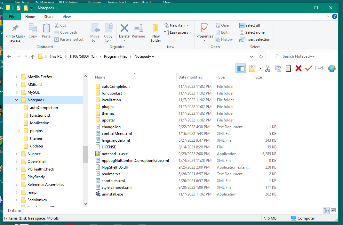Click Invert selection in the ribbon
This screenshot has width=343, height=225.
click(x=255, y=39)
